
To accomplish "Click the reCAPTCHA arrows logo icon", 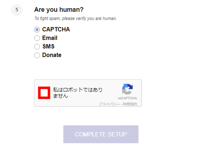I will (x=127, y=89).
